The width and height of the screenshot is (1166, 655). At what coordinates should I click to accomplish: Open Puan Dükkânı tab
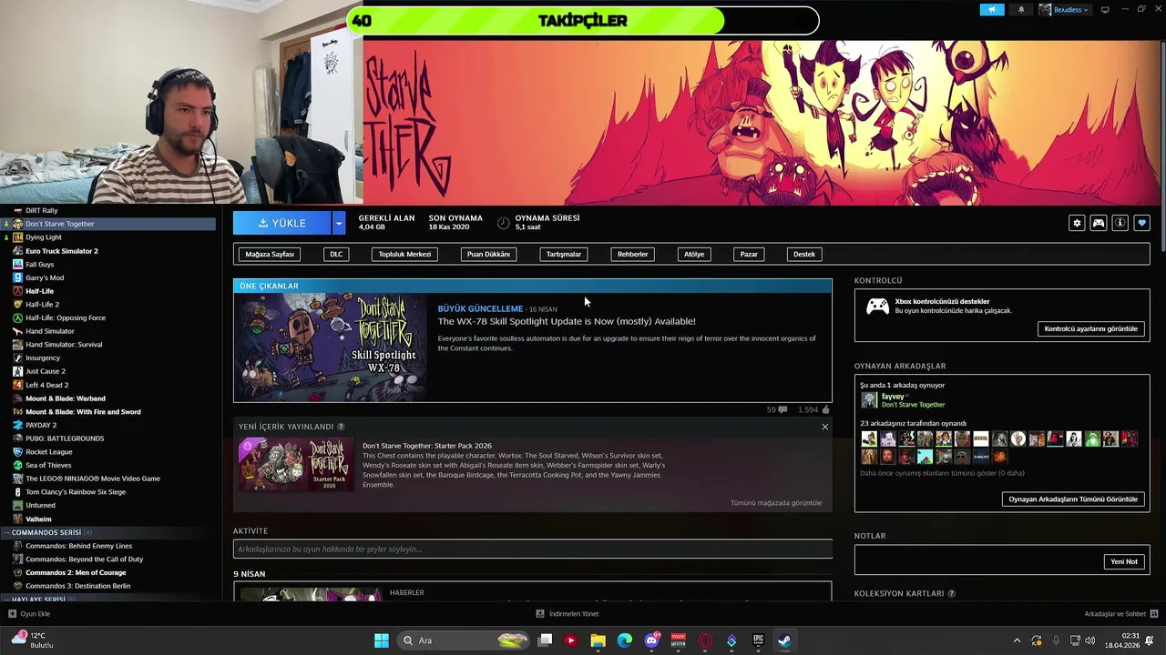coord(488,254)
